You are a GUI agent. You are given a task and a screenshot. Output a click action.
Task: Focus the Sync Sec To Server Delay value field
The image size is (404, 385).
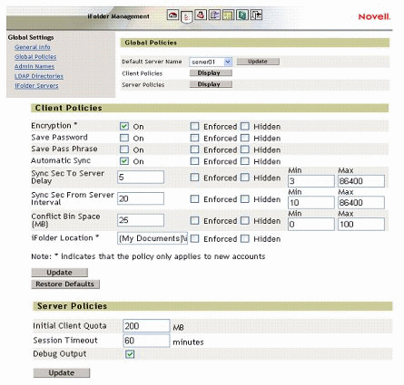[x=141, y=178]
